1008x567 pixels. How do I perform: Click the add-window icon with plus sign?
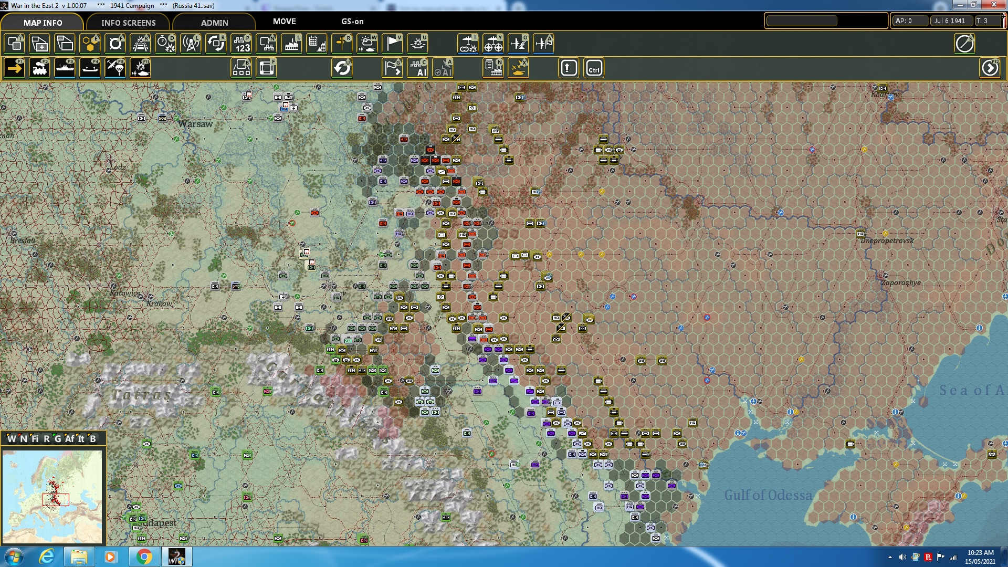tap(40, 44)
